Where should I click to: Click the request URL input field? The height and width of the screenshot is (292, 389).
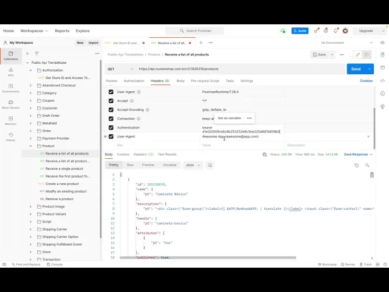tap(240, 69)
